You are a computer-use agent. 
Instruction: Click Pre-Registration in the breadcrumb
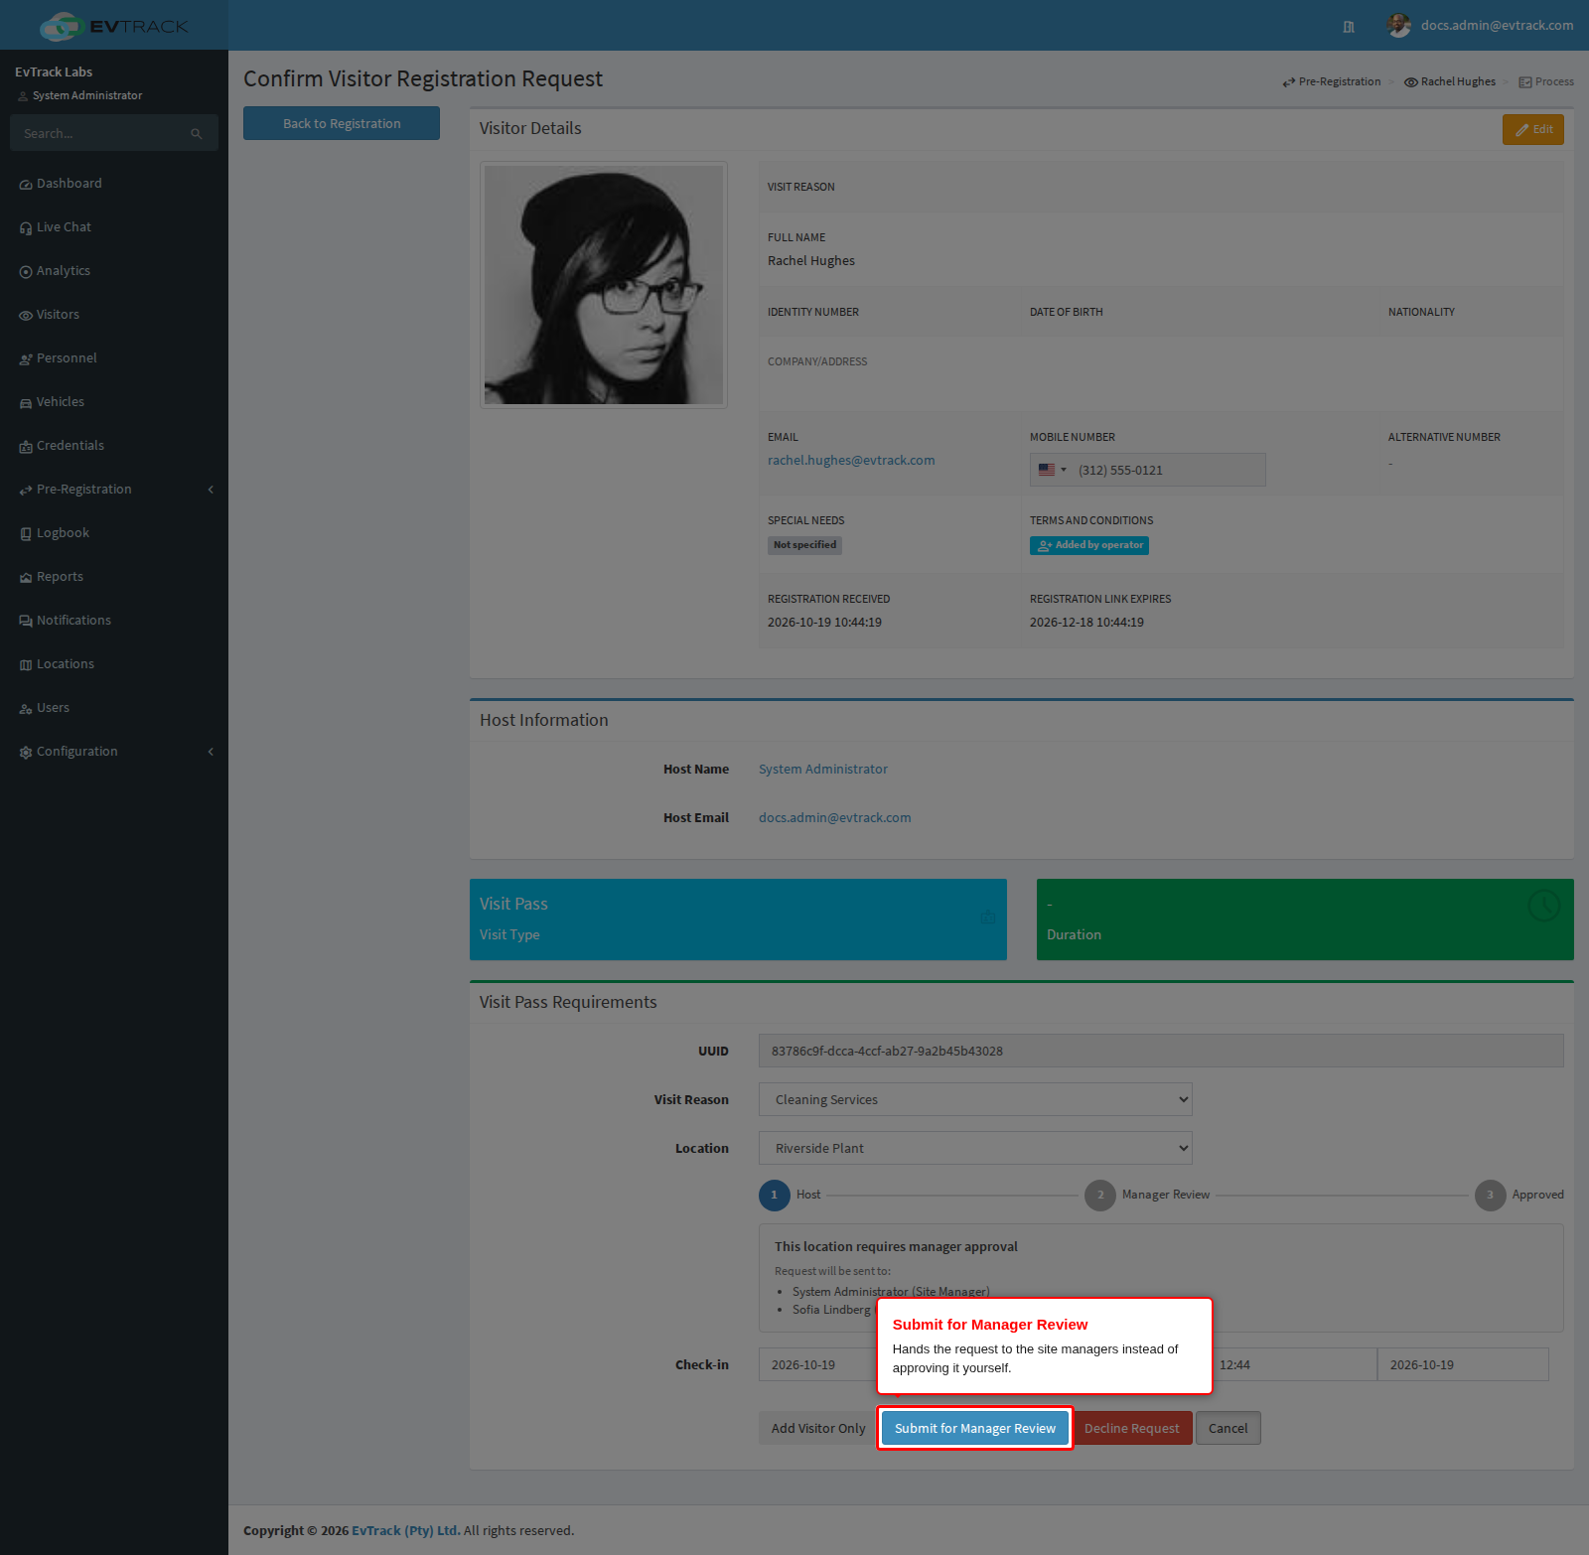click(x=1332, y=81)
